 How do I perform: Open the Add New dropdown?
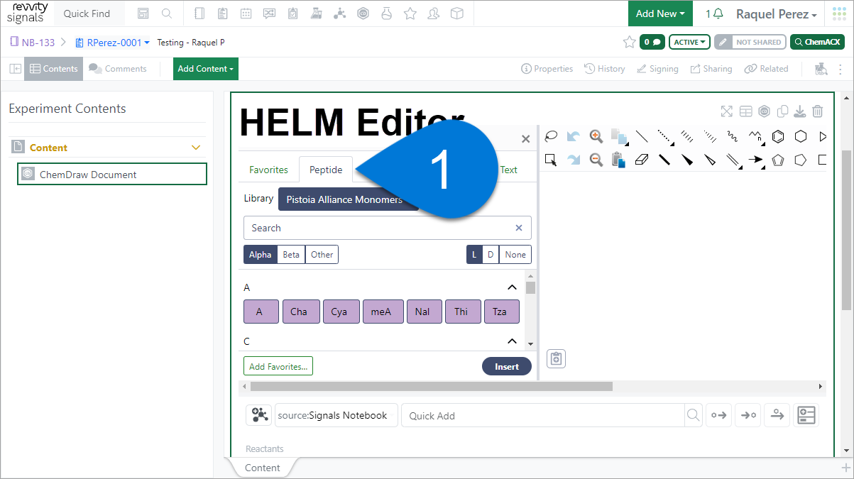660,13
